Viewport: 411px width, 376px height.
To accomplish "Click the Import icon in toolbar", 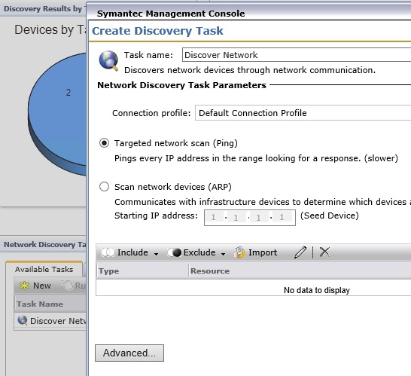I will (x=239, y=252).
